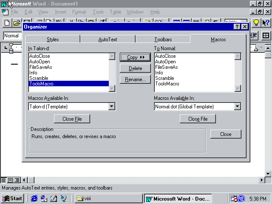The width and height of the screenshot is (272, 204).
Task: Click the Rename... button
Action: [135, 79]
